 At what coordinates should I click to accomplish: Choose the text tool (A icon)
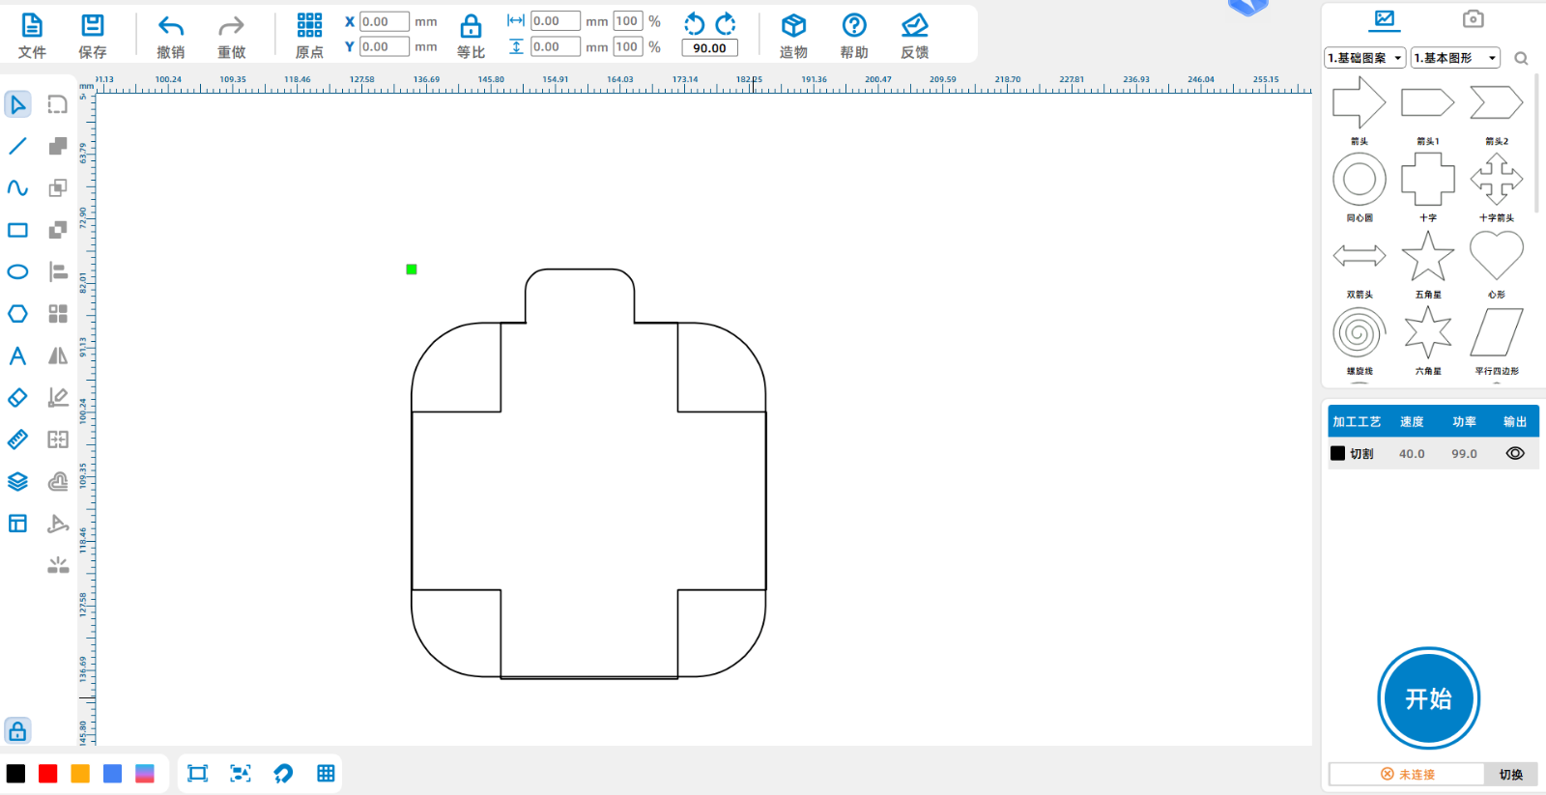tap(17, 355)
